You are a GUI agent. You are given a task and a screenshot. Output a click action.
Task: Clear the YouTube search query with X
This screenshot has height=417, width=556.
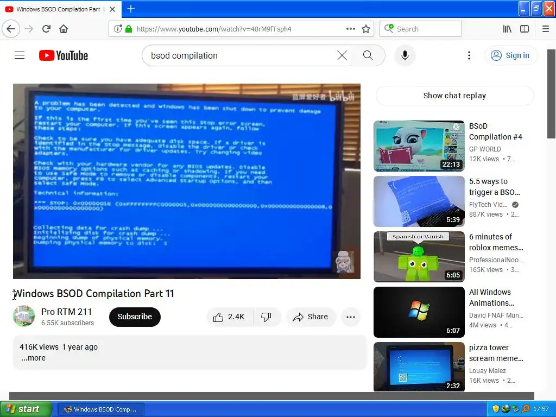[x=342, y=55]
